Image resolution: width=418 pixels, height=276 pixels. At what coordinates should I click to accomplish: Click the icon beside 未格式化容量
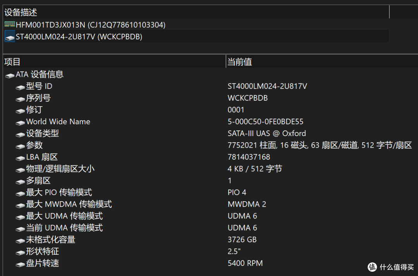click(x=20, y=241)
